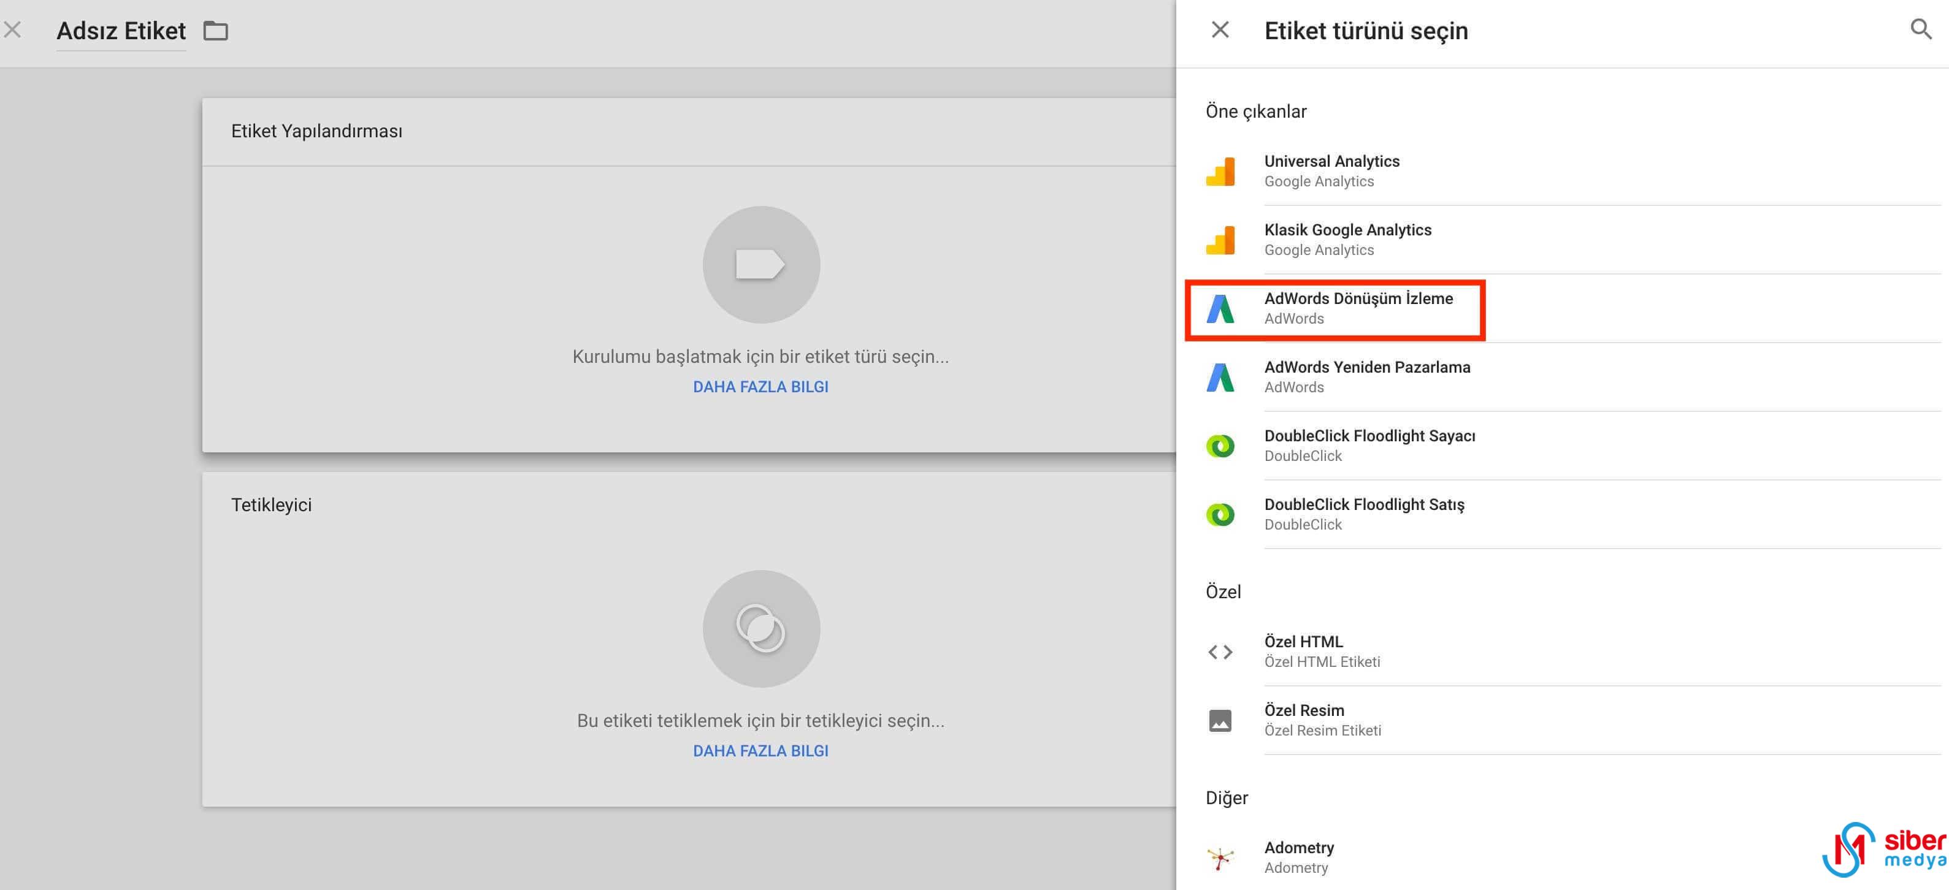
Task: Click the Universal Analytics icon
Action: pyautogui.click(x=1220, y=172)
